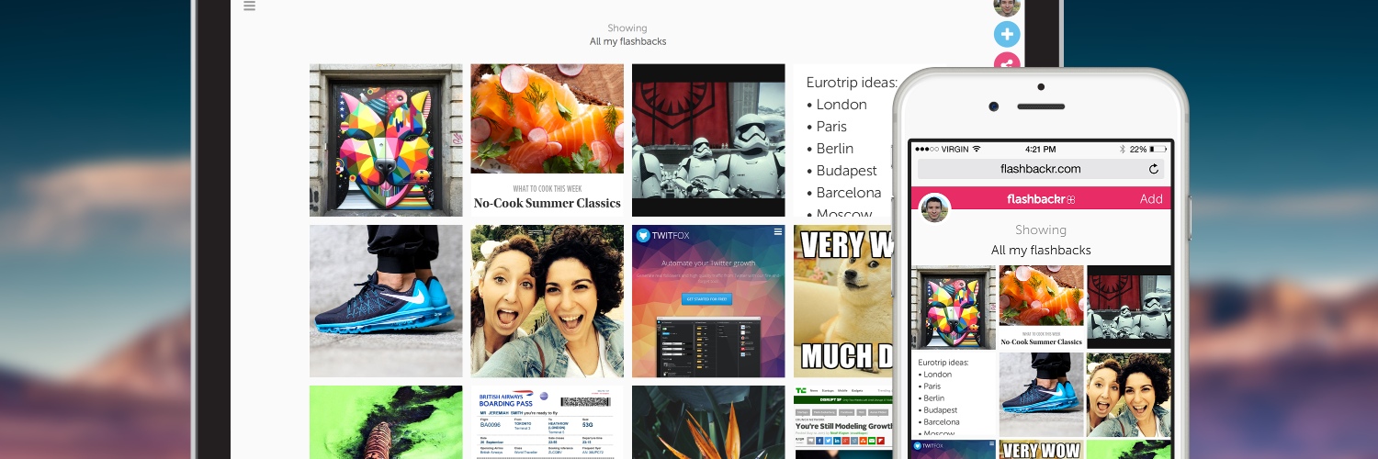
Task: Click 'Showing' label in the tablet view
Action: click(627, 28)
